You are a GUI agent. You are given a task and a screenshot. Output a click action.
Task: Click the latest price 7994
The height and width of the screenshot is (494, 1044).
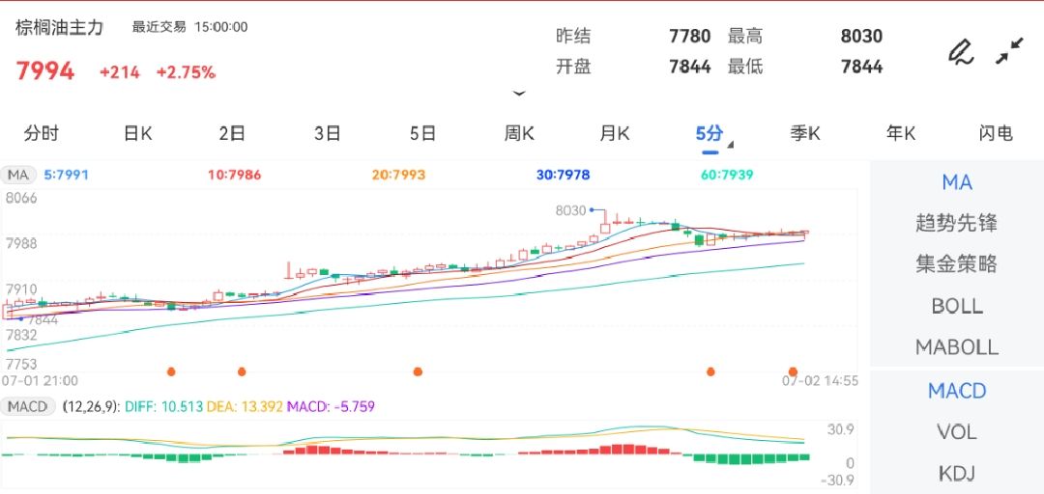click(x=45, y=71)
